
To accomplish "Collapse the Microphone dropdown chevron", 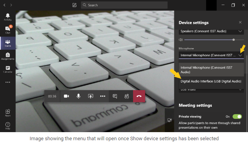I will [240, 55].
